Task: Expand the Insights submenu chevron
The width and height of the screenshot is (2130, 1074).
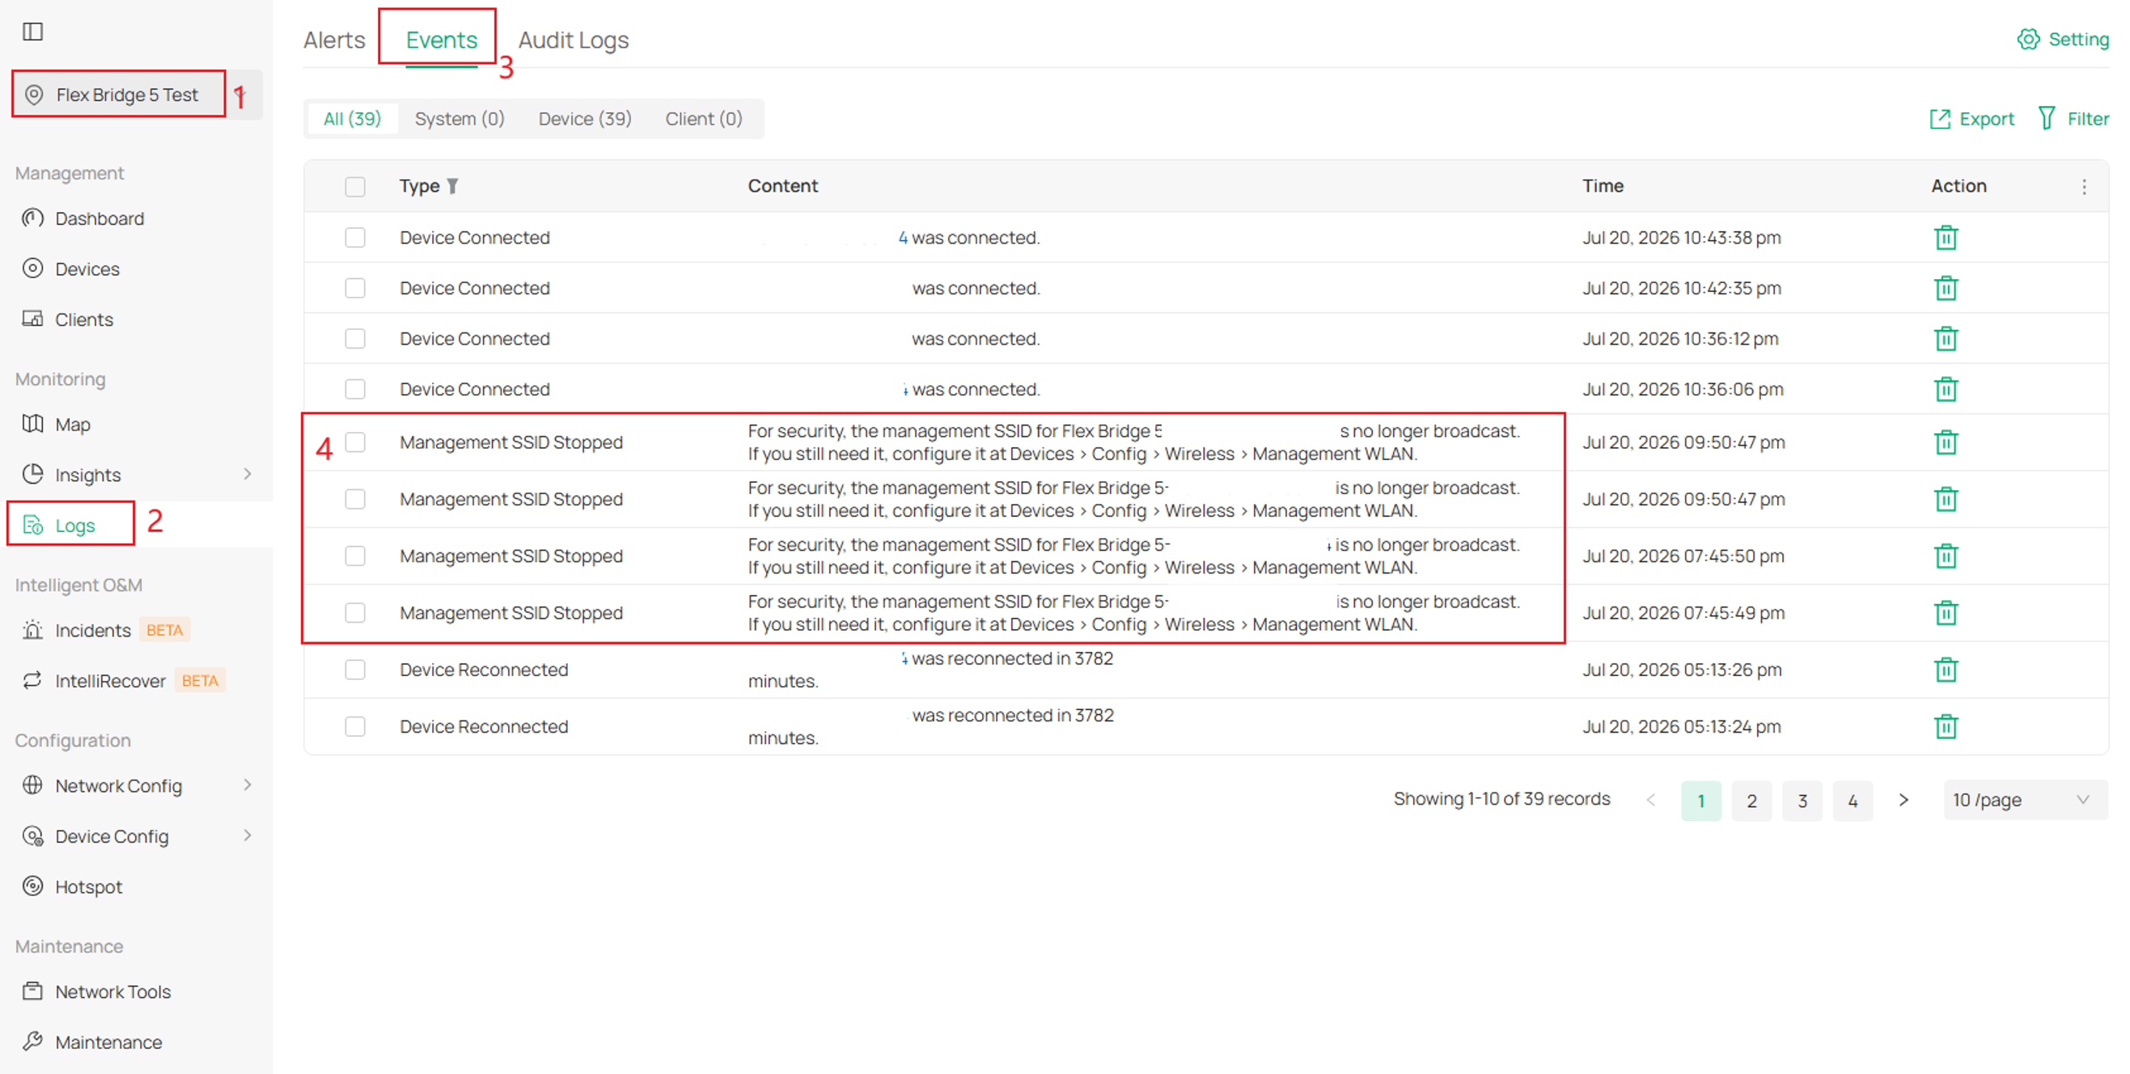Action: pyautogui.click(x=248, y=474)
